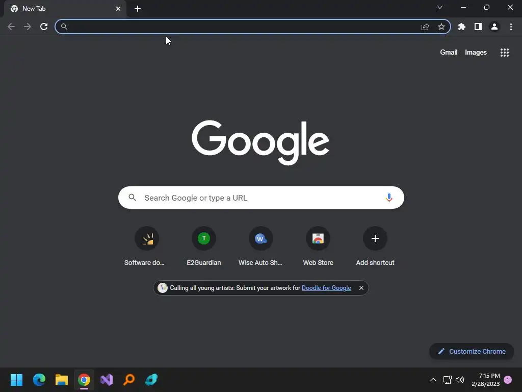Open the Chrome profile avatar

494,27
